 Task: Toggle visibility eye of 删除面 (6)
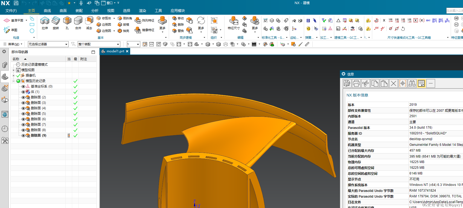pyautogui.click(x=23, y=119)
